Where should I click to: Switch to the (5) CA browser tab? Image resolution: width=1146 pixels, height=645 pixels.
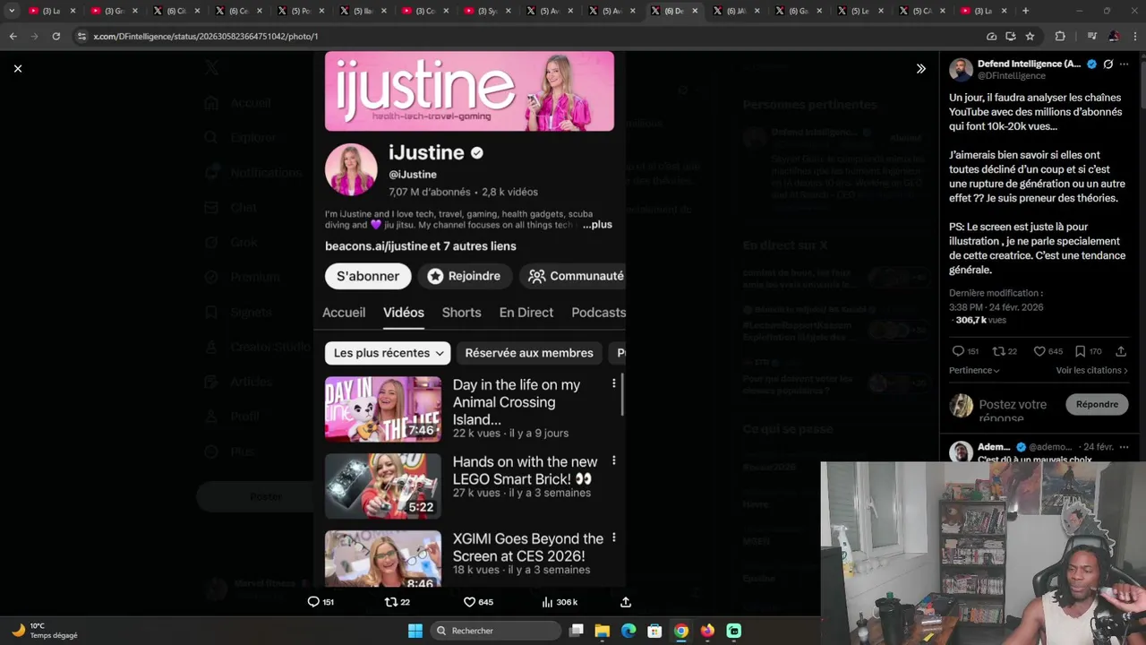click(x=921, y=11)
